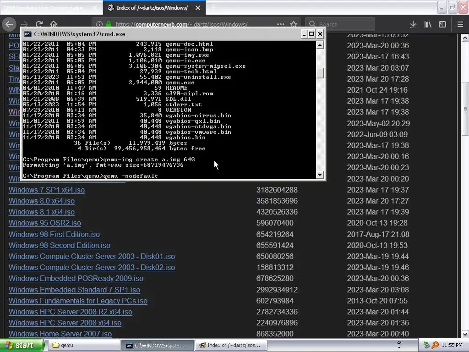Open Windows HPC Server 2008 R2 x64.iso

[x=70, y=312]
